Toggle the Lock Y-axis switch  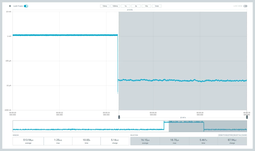tap(26, 6)
